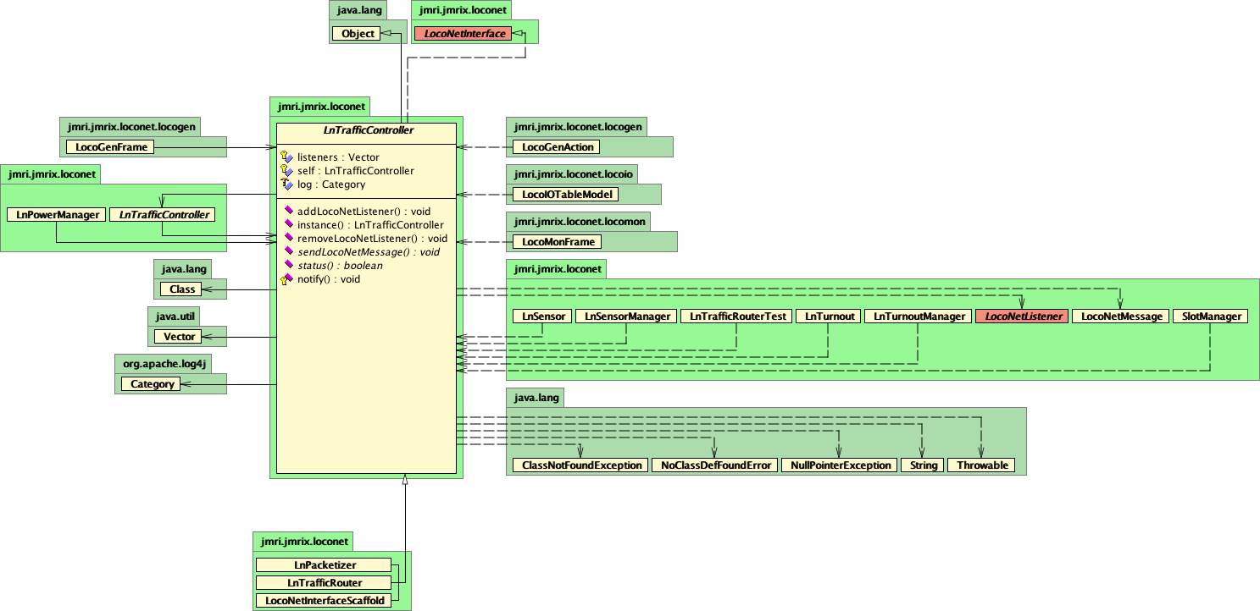Viewport: 1260px width, 611px height.
Task: Click the red LocoNetListener class box
Action: point(1022,316)
